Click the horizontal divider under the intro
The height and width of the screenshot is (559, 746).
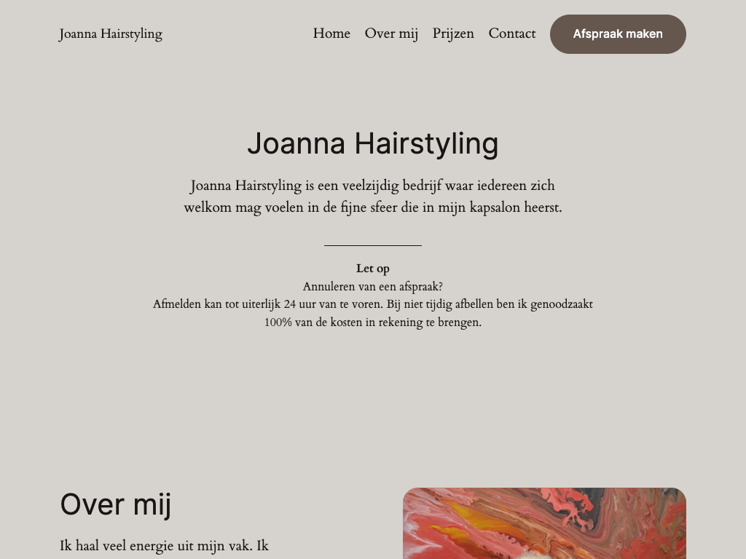[373, 246]
